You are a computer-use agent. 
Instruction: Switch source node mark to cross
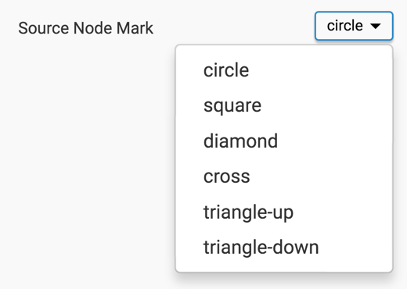[x=284, y=177]
